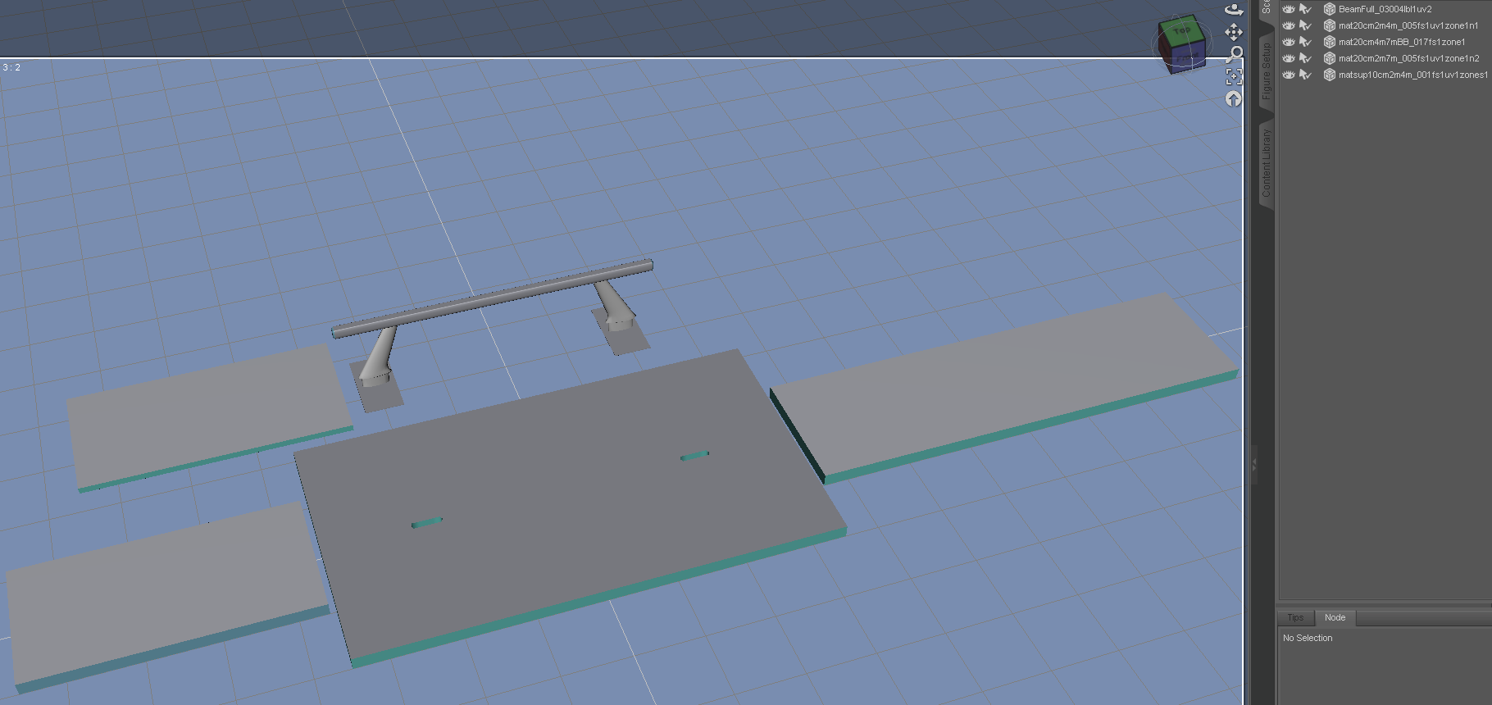Switch to the Tips tab
This screenshot has height=705, width=1492.
click(x=1295, y=617)
